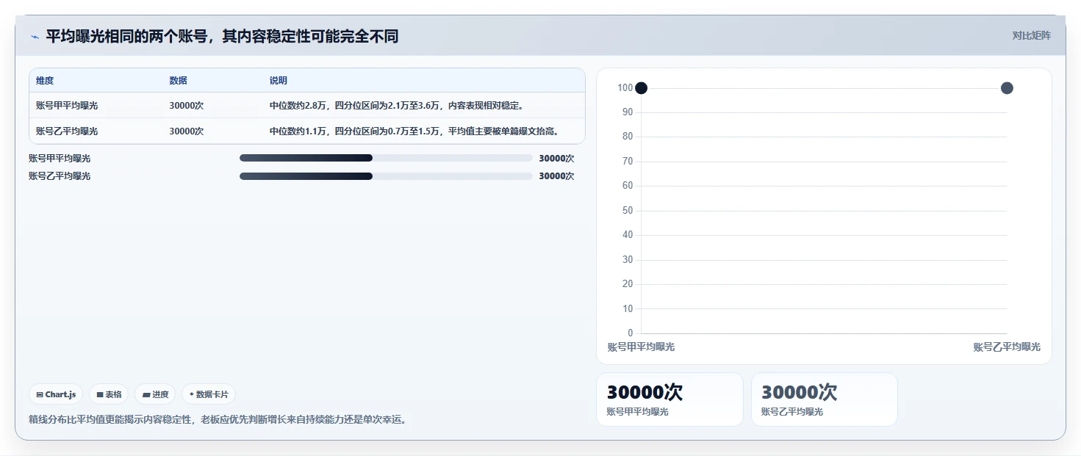Viewport: 1081px width, 456px height.
Task: Click the x-axis label 账号乙平均曝光
Action: [1007, 347]
